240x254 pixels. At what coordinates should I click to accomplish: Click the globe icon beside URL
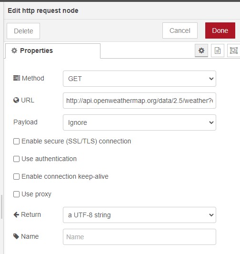[16, 100]
